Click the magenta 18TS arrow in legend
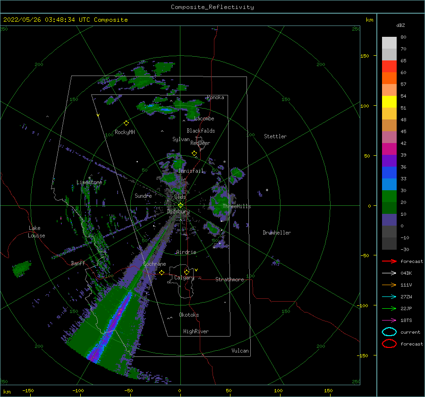Viewport: 425px width, 397px height. [389, 321]
